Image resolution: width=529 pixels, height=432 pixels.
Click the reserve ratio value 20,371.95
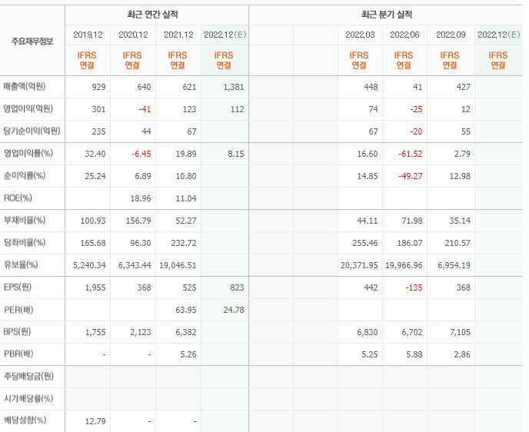359,265
